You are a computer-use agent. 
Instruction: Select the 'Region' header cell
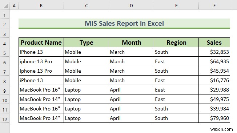[176, 43]
